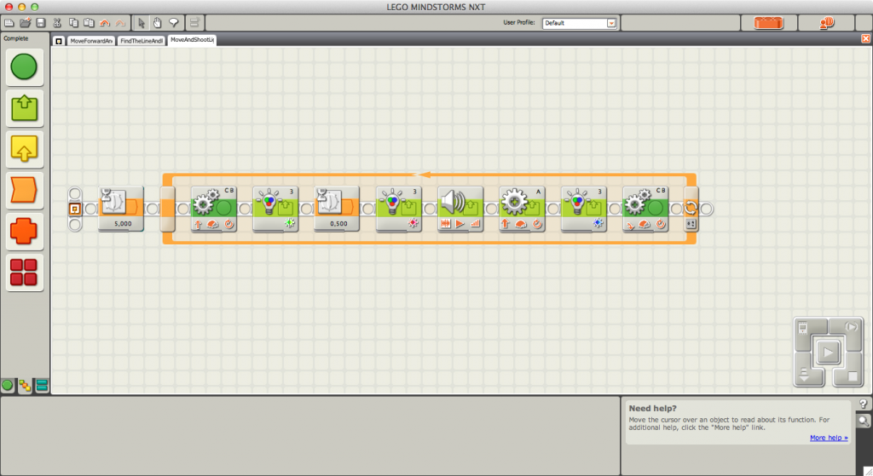Screen dimensions: 873x476
Task: Select the Pan (hand) tool
Action: [159, 22]
